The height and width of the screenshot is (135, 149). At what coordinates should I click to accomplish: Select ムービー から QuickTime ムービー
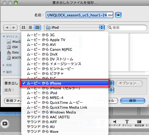(x=65, y=102)
